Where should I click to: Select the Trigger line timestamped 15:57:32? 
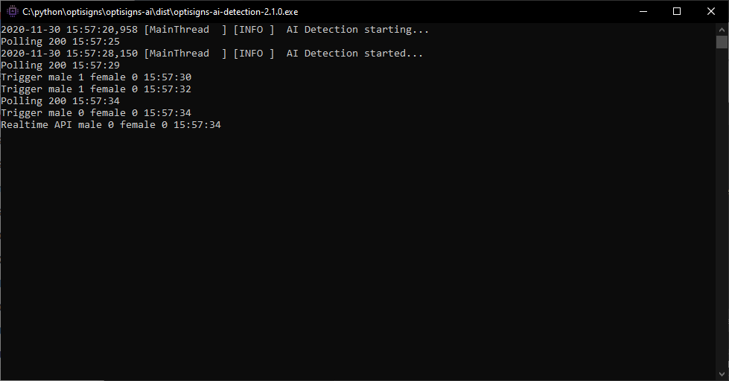(x=96, y=89)
